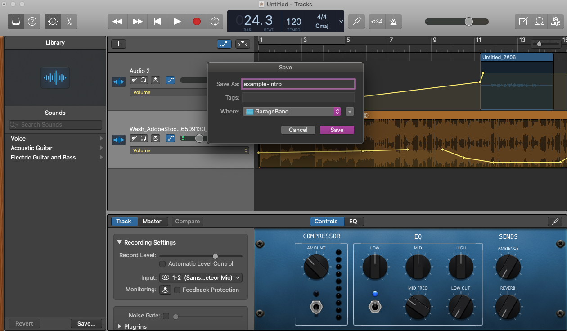
Task: Toggle the Monitoring button in Recording Settings
Action: pos(166,290)
